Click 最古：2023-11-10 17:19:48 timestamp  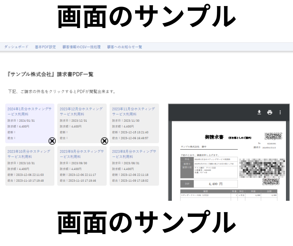coord(25,181)
